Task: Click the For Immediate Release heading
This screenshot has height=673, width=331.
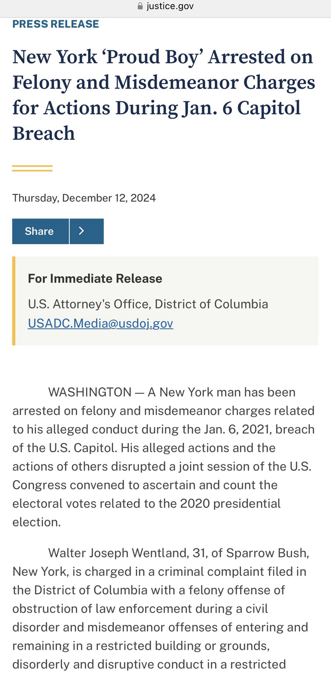Action: coord(95,278)
